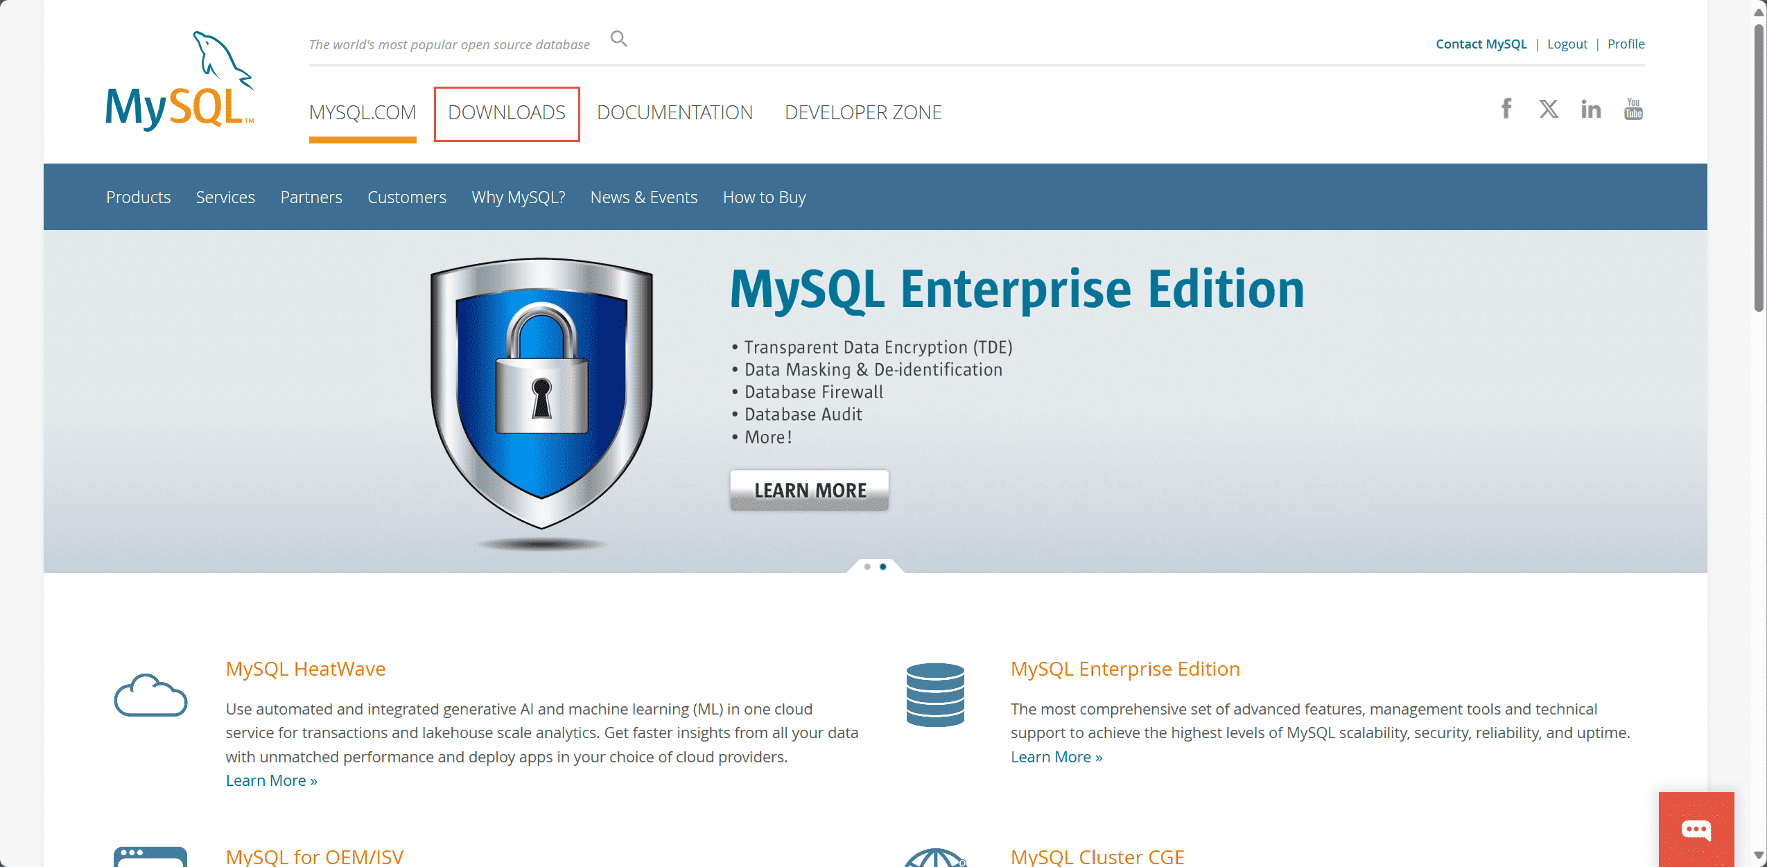Expand the Why MySQL? menu
Screen dimensions: 1767x867
pyautogui.click(x=518, y=198)
